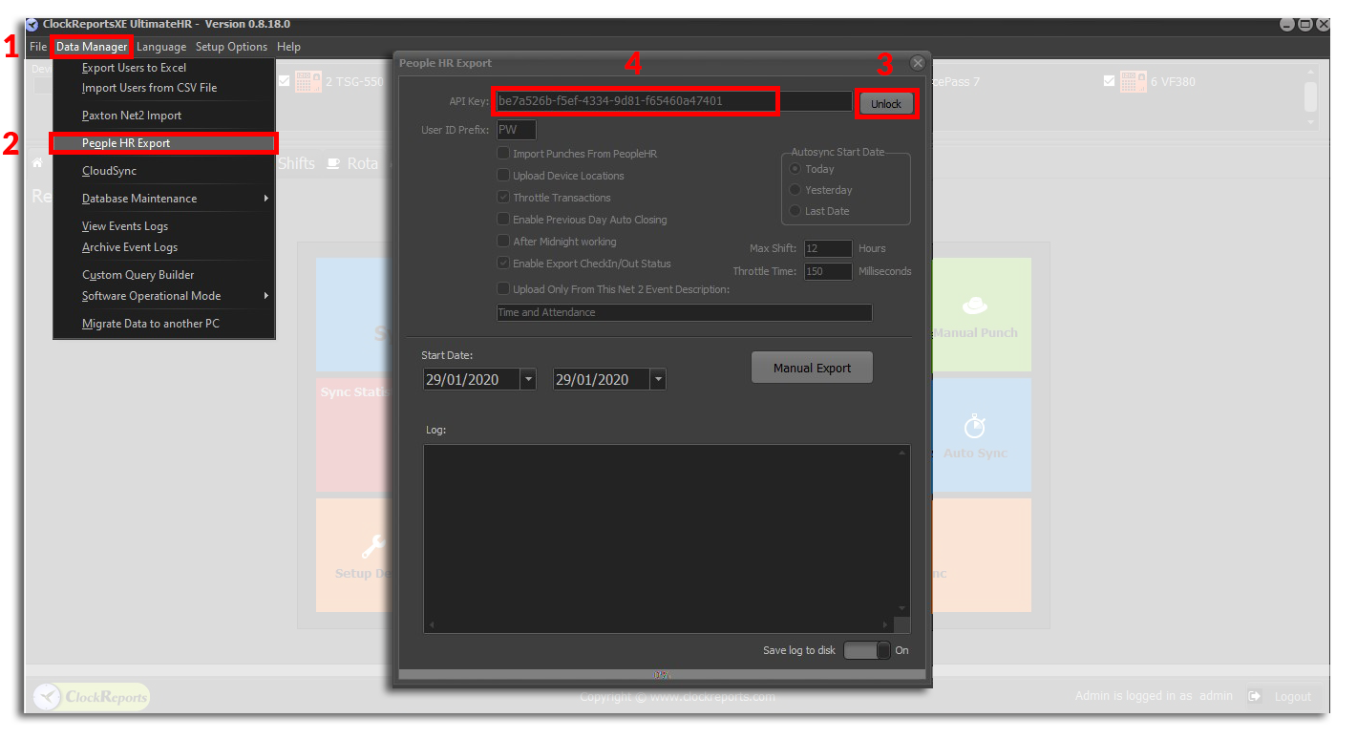Click the Time and Attendance description field

pyautogui.click(x=684, y=312)
